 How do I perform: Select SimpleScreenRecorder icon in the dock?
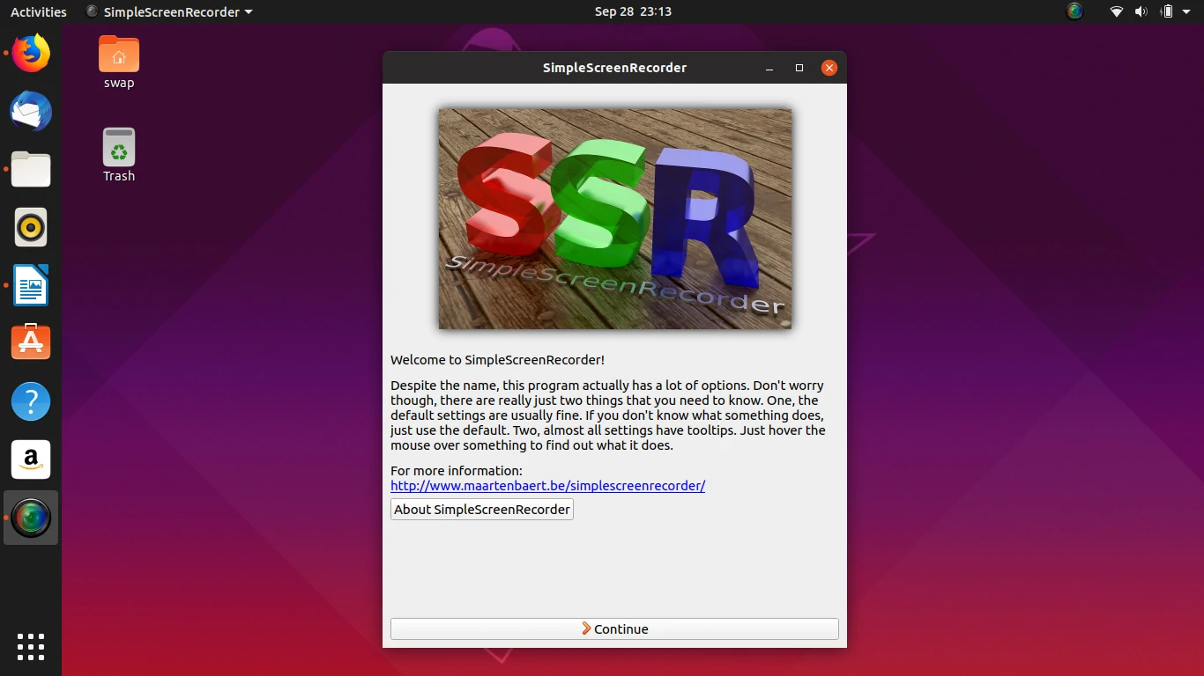pyautogui.click(x=31, y=518)
